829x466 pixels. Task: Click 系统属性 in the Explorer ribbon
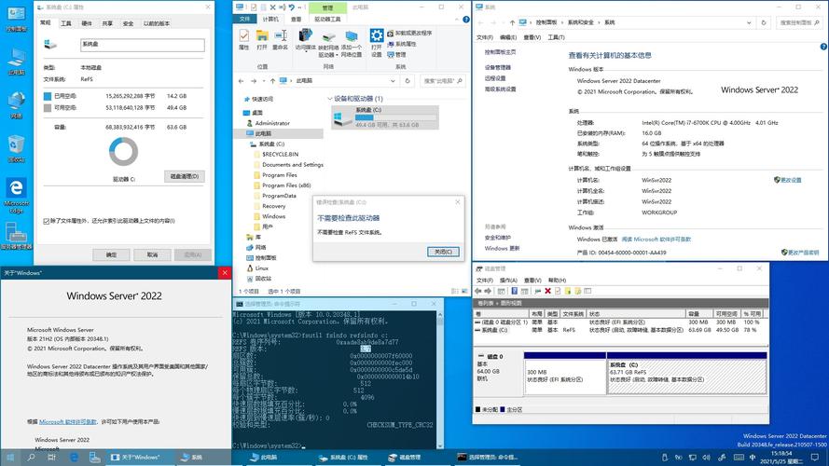click(x=402, y=44)
